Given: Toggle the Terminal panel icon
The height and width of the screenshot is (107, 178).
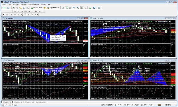Looking at the screenshot, I should [x=24, y=8].
